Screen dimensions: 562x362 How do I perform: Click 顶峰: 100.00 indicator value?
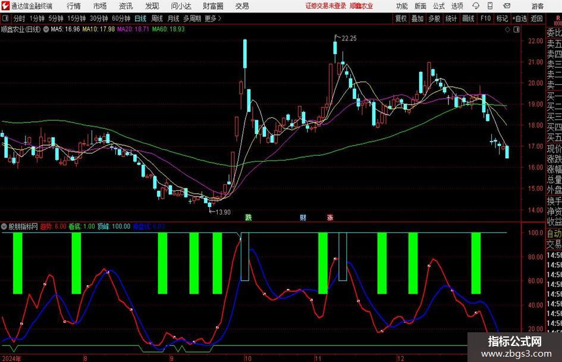114,226
